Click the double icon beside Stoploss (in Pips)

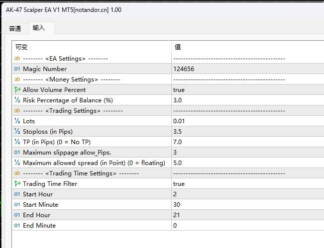(x=17, y=131)
